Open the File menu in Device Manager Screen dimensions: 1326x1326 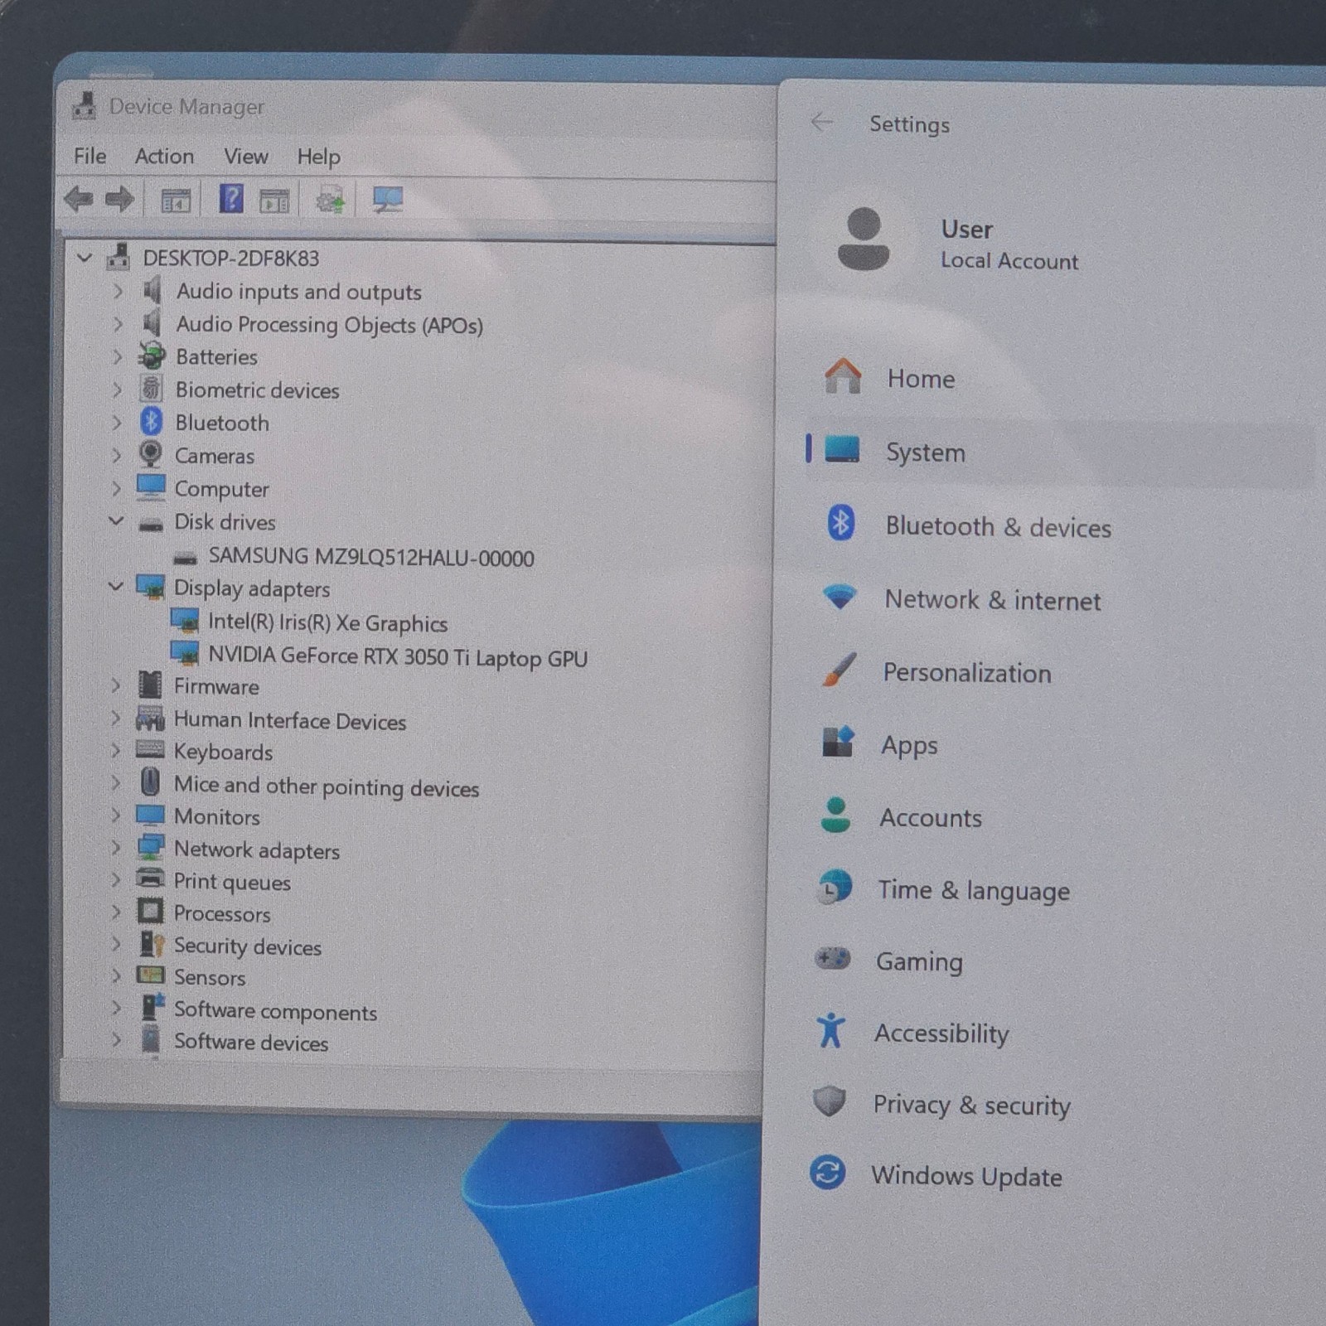90,156
